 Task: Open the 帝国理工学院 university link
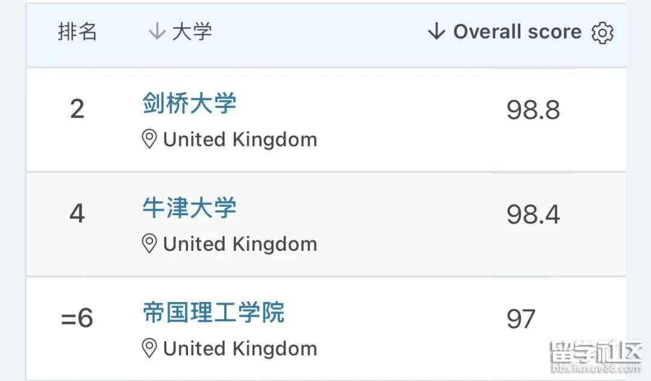[x=213, y=313]
